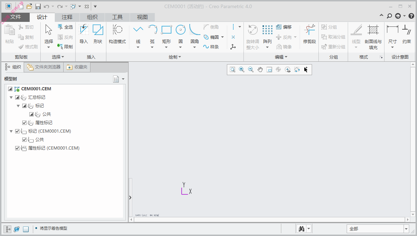Open the Import (导入) tool
Image resolution: width=417 pixels, height=236 pixels.
[84, 34]
